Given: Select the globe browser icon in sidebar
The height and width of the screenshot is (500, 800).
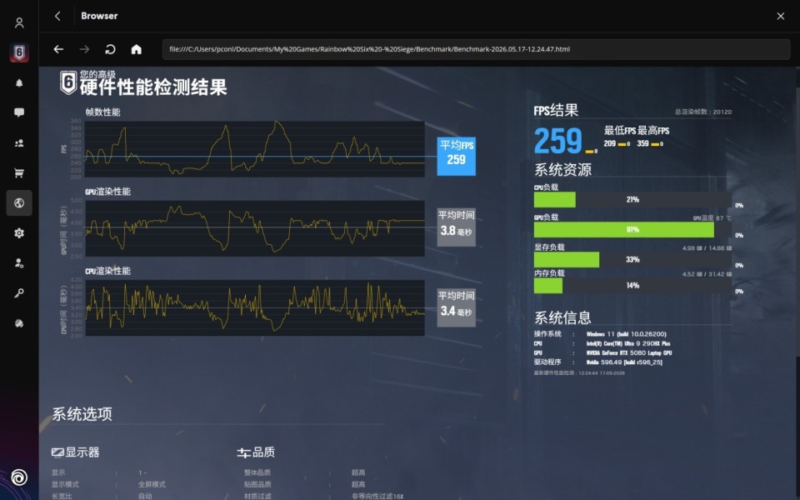Looking at the screenshot, I should [x=19, y=203].
